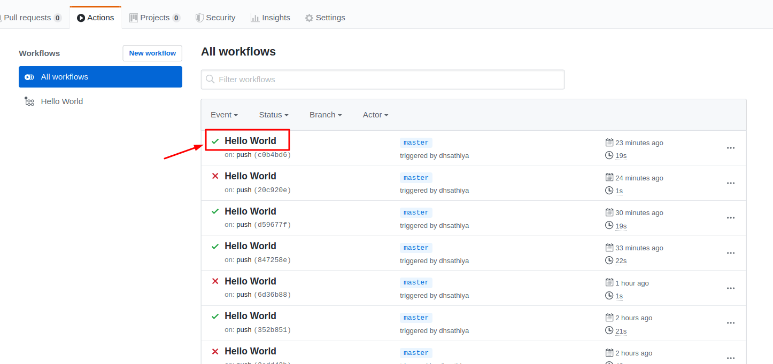The width and height of the screenshot is (773, 364).
Task: Click master branch label on run d59677f
Action: coord(416,212)
